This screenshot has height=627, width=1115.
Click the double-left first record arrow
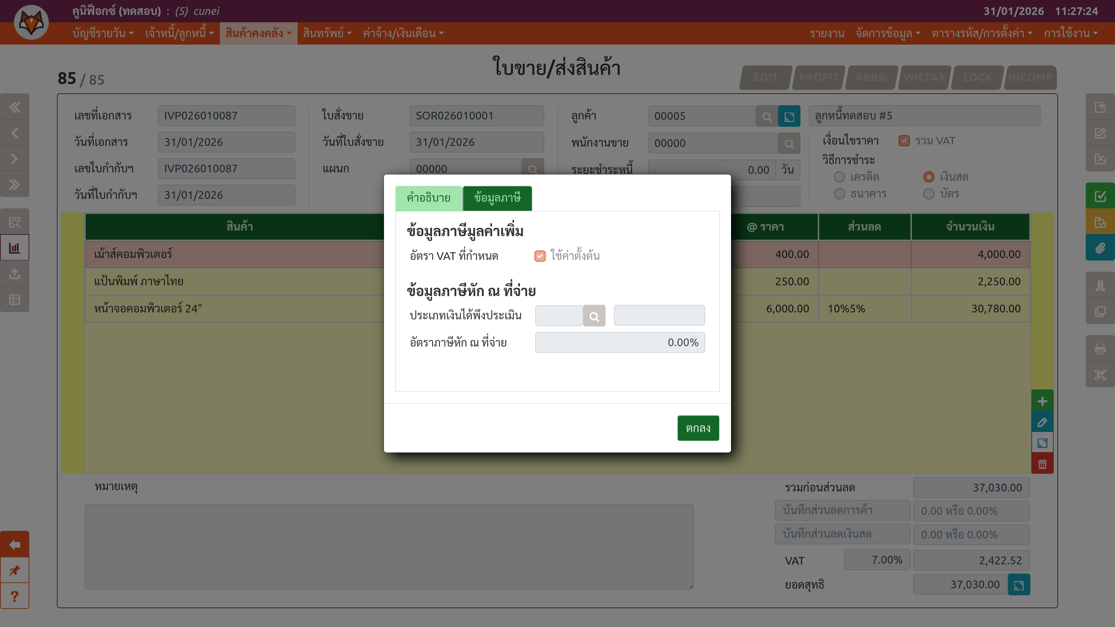coord(15,107)
